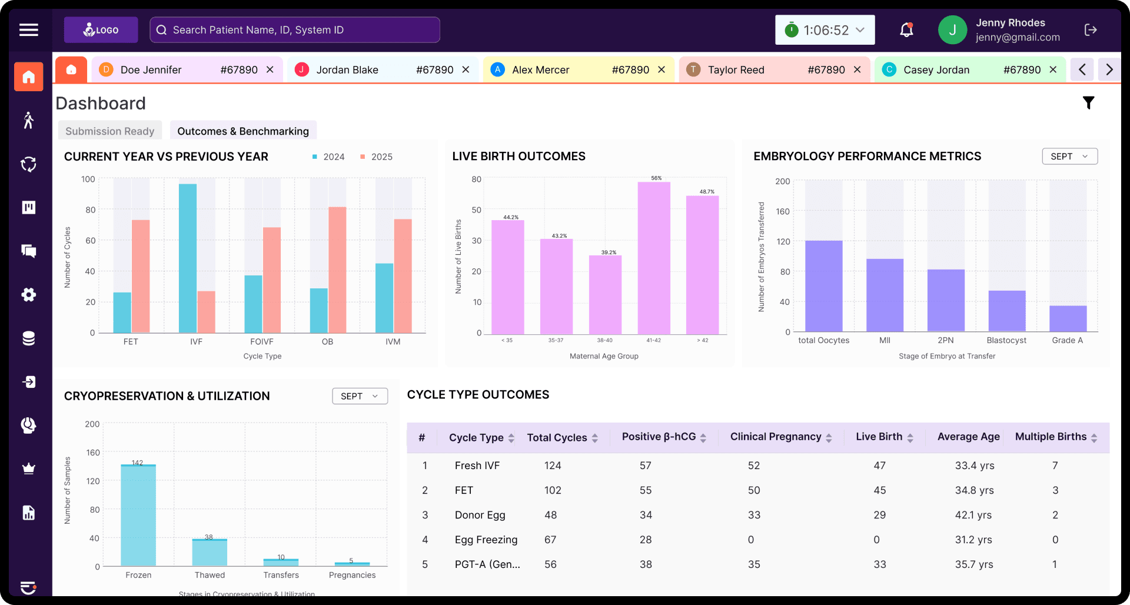Toggle the 2024 legend in year comparison chart

328,157
